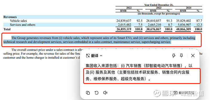Click the percentage 87.7

pos(199,21)
